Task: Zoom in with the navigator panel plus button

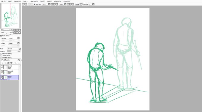Action: [17, 30]
